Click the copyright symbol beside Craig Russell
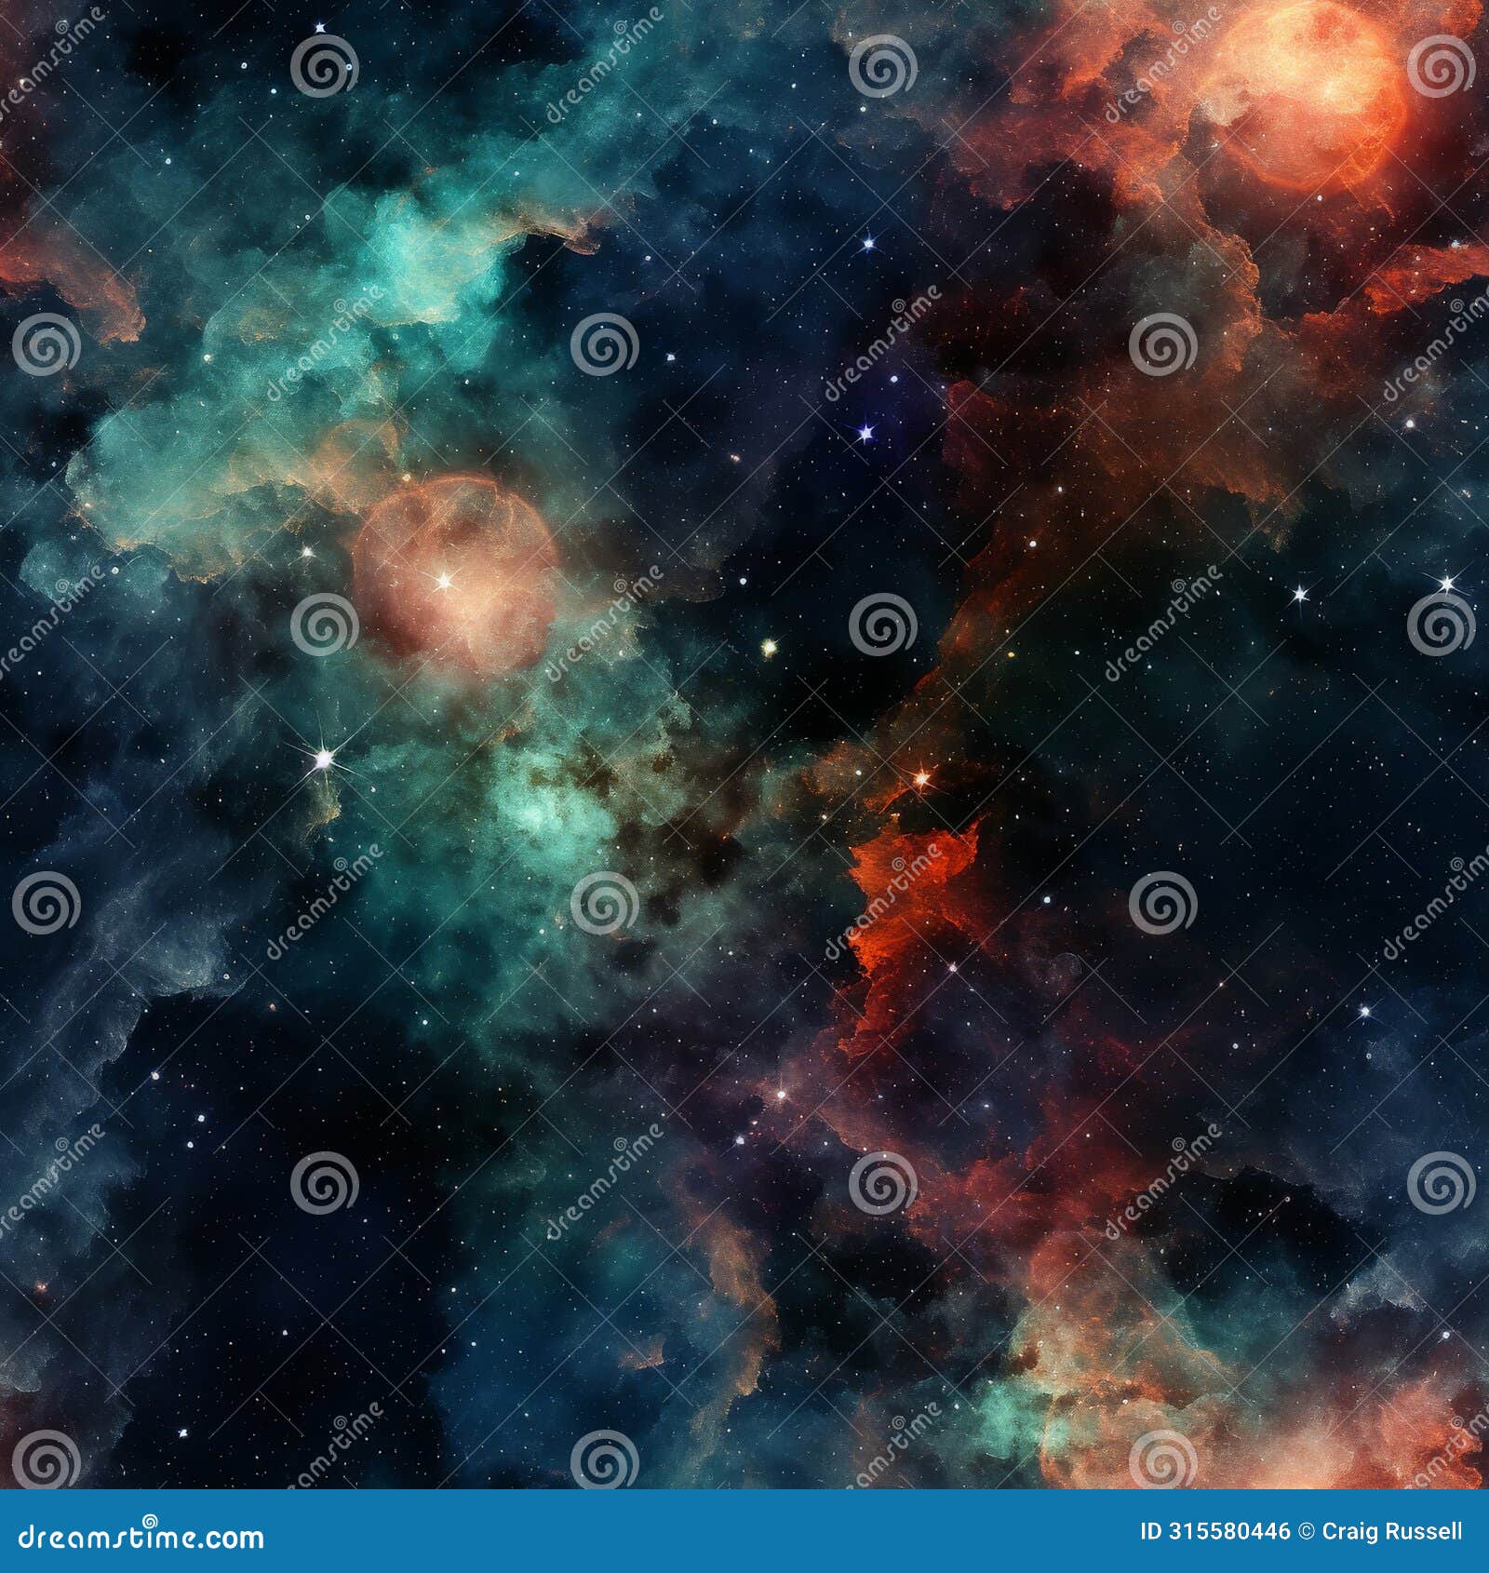 click(1306, 1531)
